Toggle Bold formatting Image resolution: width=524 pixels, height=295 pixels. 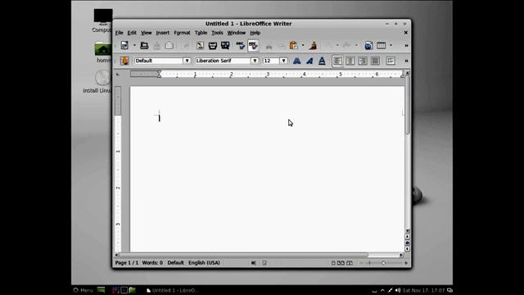tap(296, 61)
